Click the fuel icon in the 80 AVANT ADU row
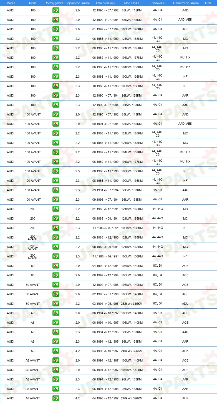This screenshot has width=217, height=403. 55,304
